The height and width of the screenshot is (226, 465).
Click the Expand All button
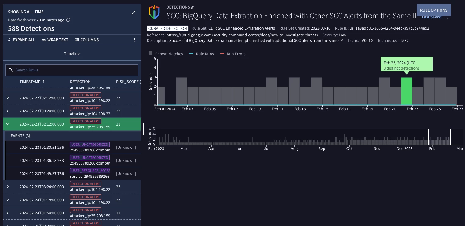[21, 40]
